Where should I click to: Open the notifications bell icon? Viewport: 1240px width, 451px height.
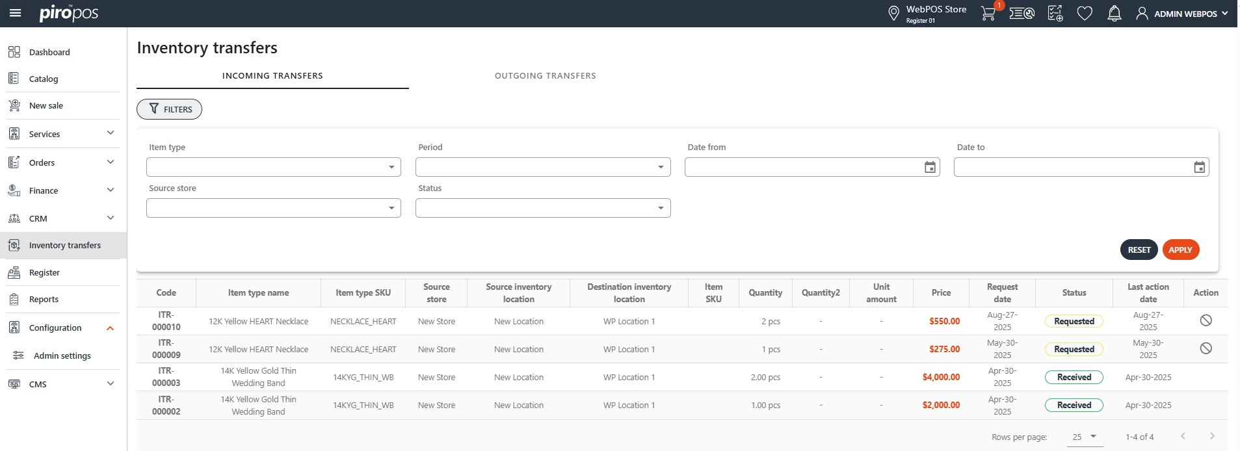pyautogui.click(x=1114, y=14)
